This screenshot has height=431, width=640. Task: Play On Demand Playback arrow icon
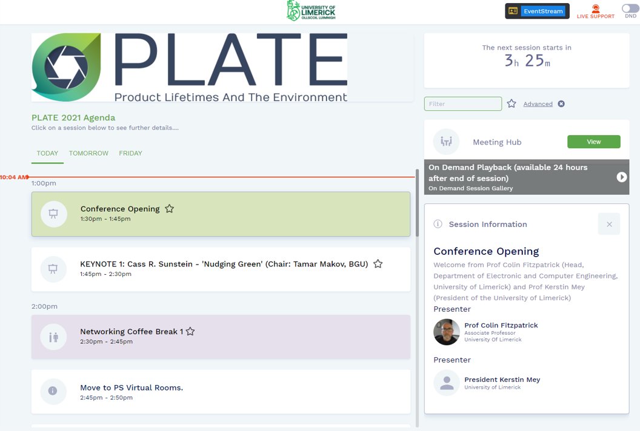[x=622, y=177]
